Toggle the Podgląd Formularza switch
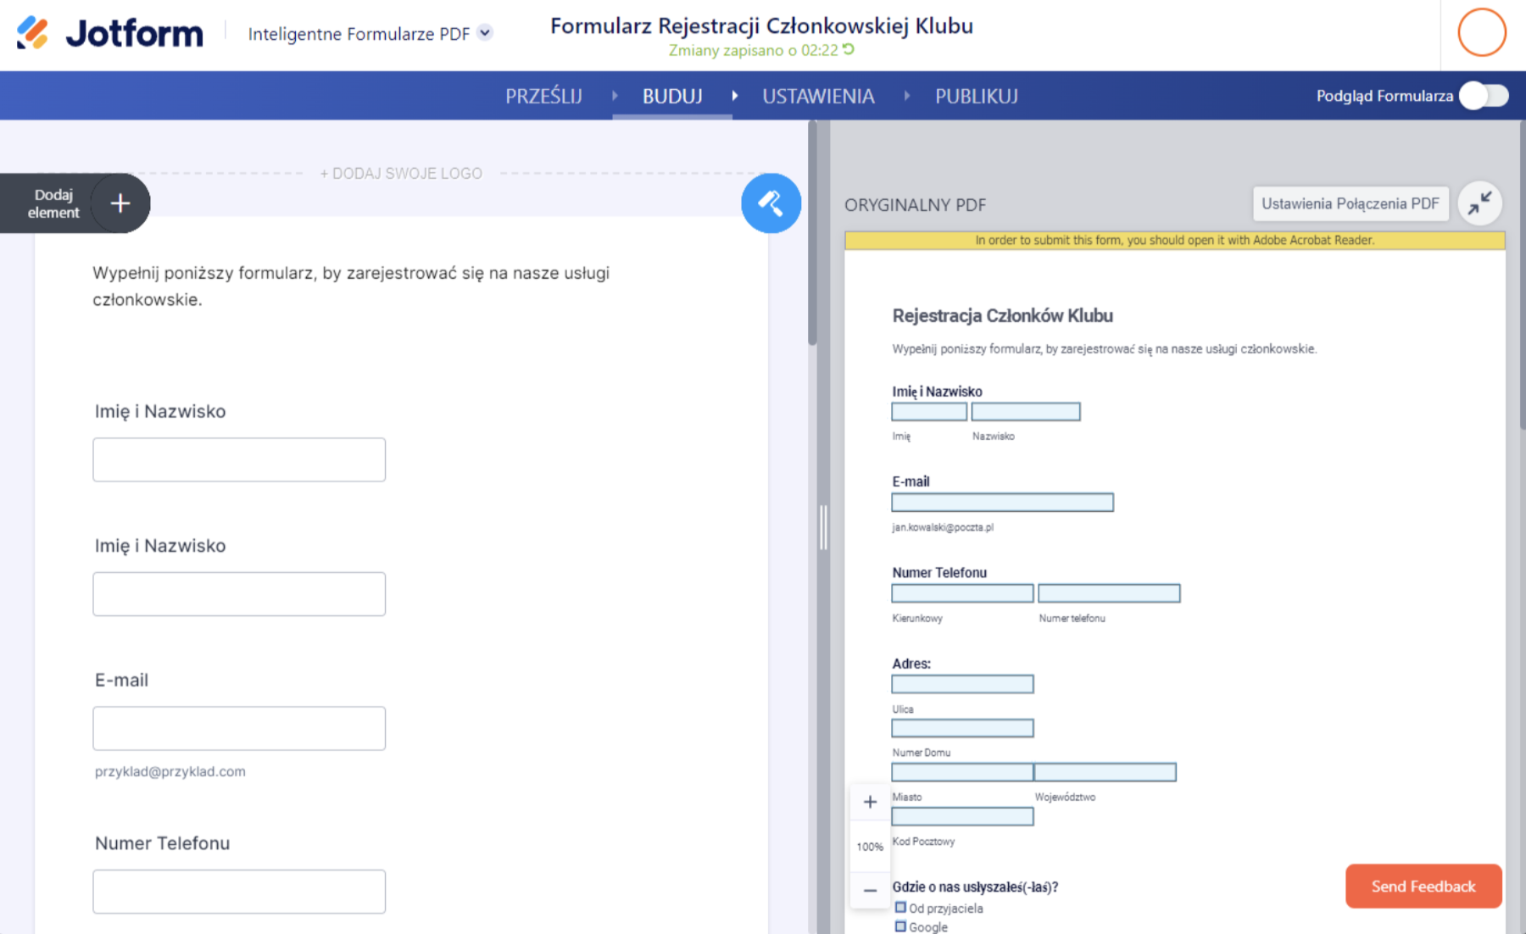This screenshot has width=1526, height=934. point(1484,96)
